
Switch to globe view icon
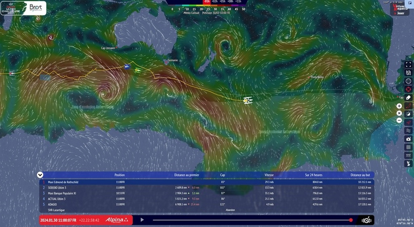coord(408,81)
